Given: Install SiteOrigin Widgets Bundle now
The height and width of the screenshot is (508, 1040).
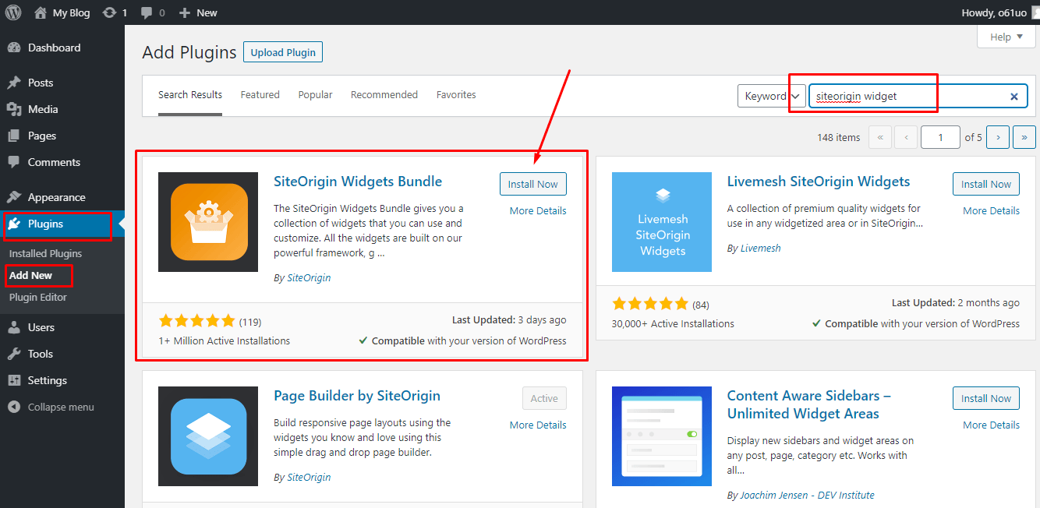Looking at the screenshot, I should click(533, 184).
